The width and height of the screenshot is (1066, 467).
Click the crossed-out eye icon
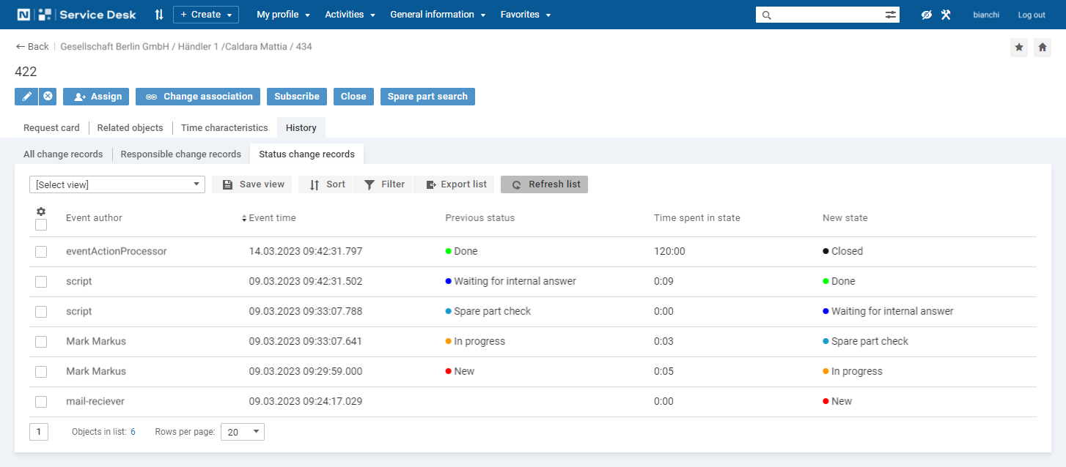click(x=927, y=15)
